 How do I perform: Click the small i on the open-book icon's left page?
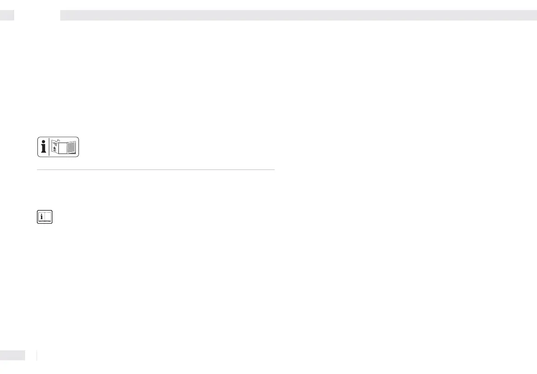click(x=42, y=216)
